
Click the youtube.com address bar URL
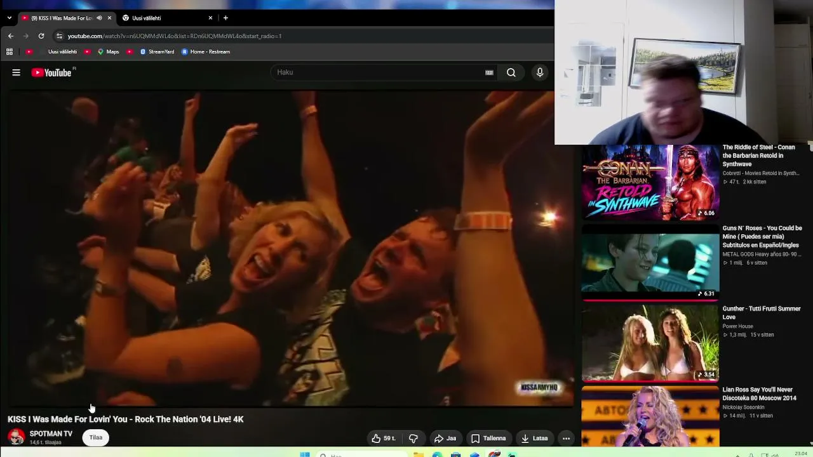175,36
